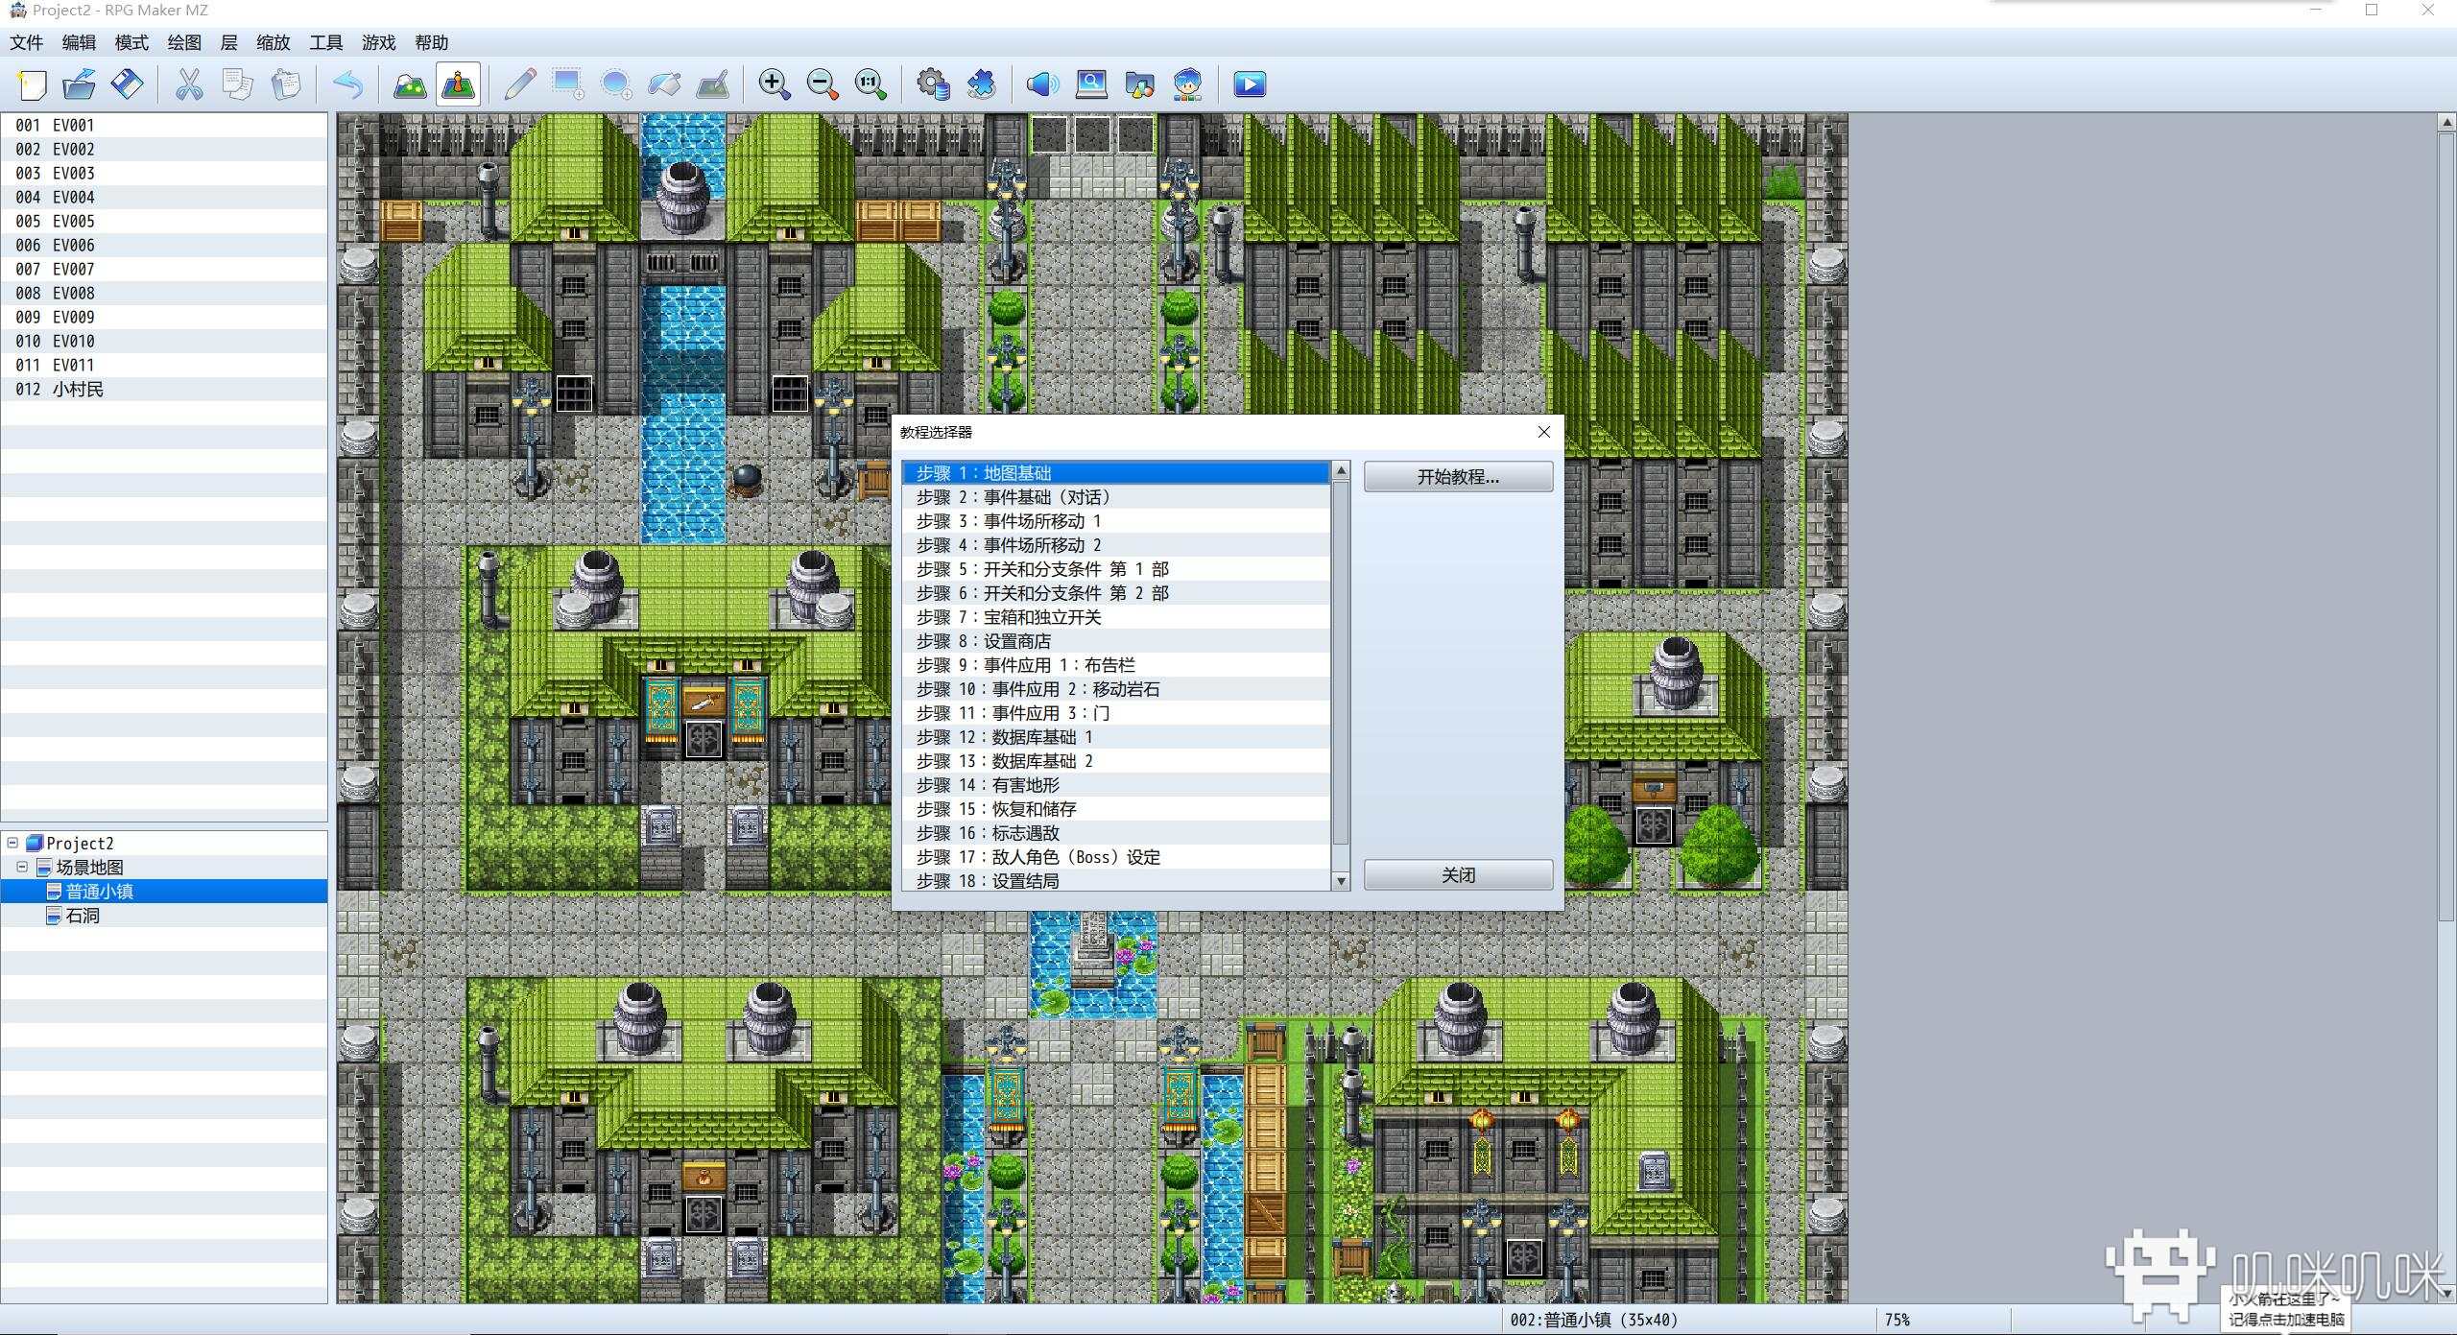2457x1335 pixels.
Task: Click the Zoom Out magnifier icon
Action: [823, 84]
